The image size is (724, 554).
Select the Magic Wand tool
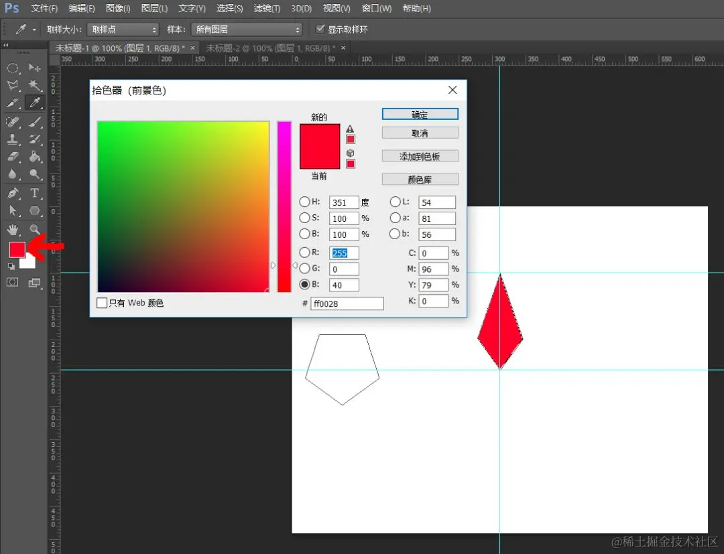pyautogui.click(x=35, y=85)
